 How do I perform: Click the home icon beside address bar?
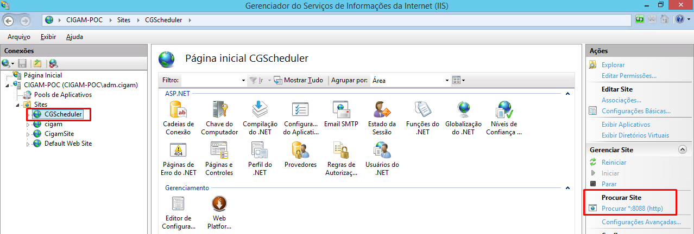pos(664,19)
